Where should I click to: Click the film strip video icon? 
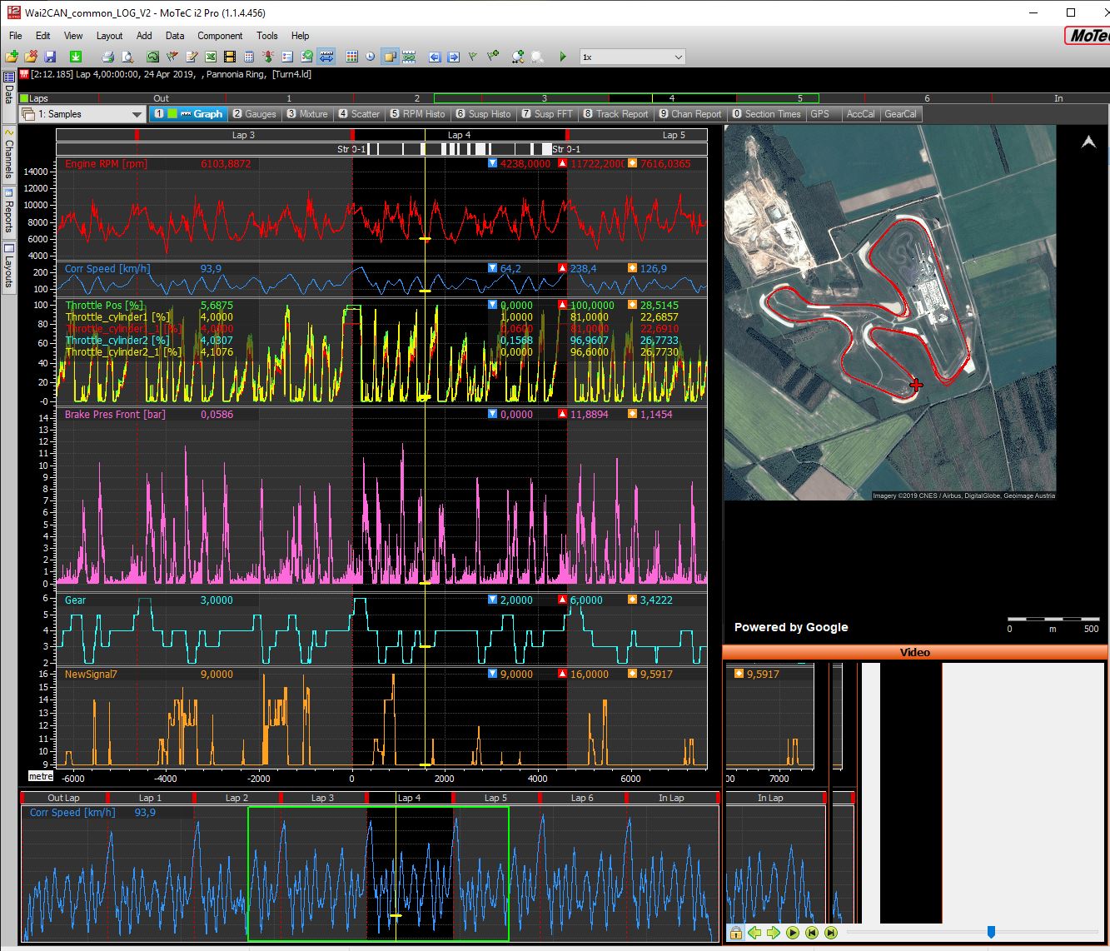coord(230,57)
